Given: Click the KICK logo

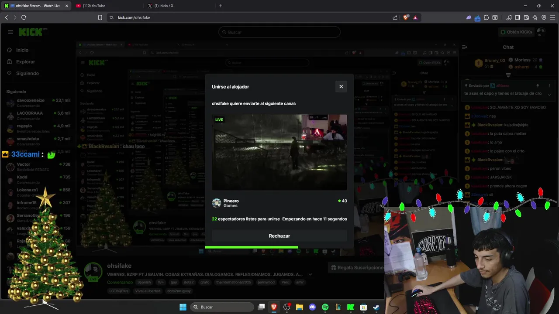Looking at the screenshot, I should point(33,32).
